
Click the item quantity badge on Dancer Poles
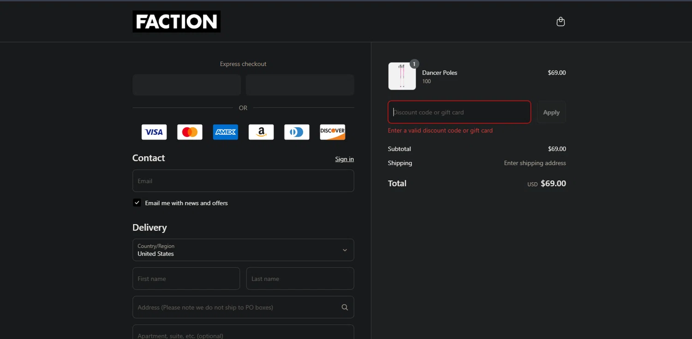(414, 64)
